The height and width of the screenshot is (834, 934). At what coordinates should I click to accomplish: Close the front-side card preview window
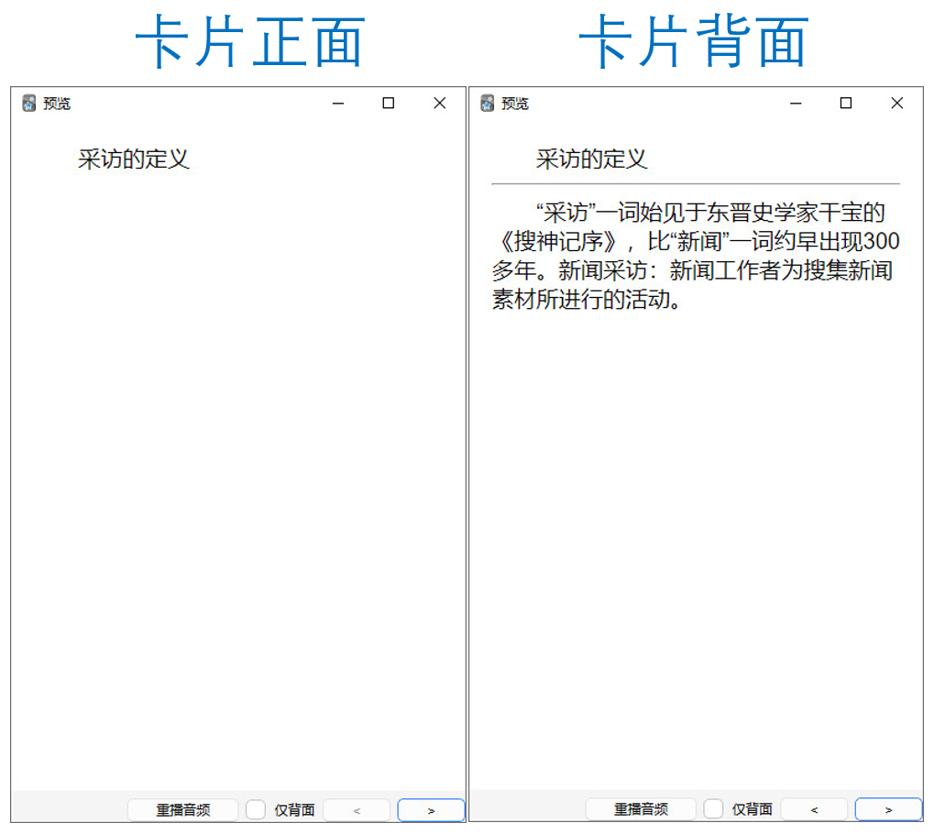[x=439, y=104]
